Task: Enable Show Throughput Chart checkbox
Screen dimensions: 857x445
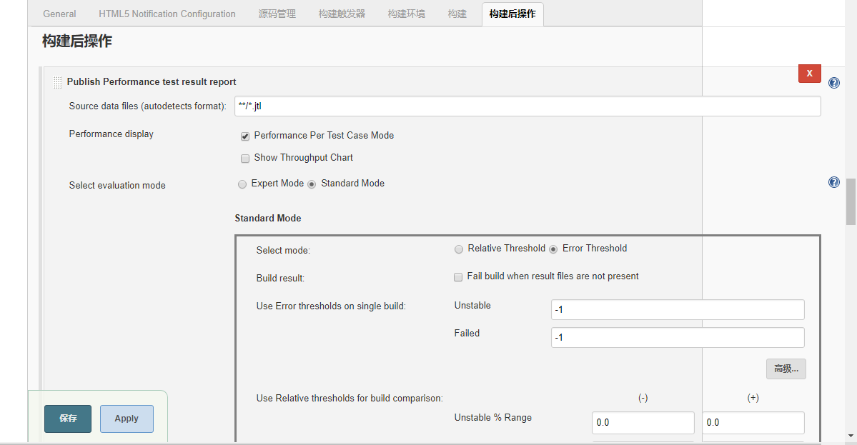Action: click(x=245, y=159)
